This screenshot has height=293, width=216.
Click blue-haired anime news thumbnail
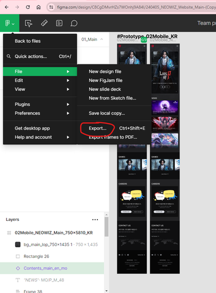(165, 140)
